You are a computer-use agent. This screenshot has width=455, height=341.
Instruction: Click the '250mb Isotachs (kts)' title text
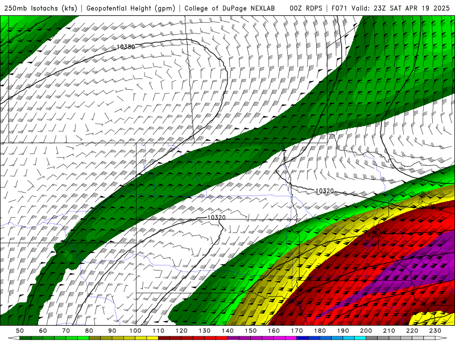(40, 9)
